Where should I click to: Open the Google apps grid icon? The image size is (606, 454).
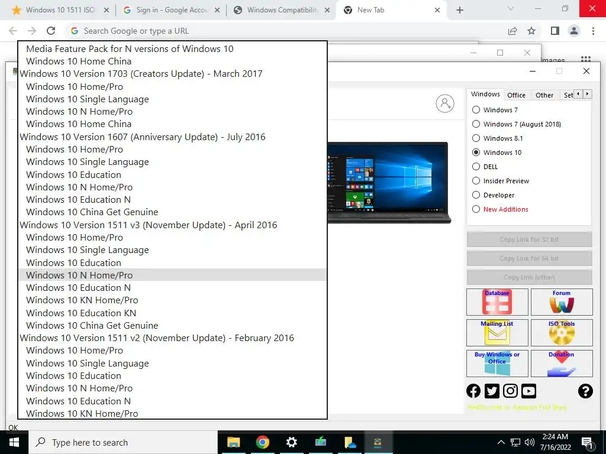(586, 59)
